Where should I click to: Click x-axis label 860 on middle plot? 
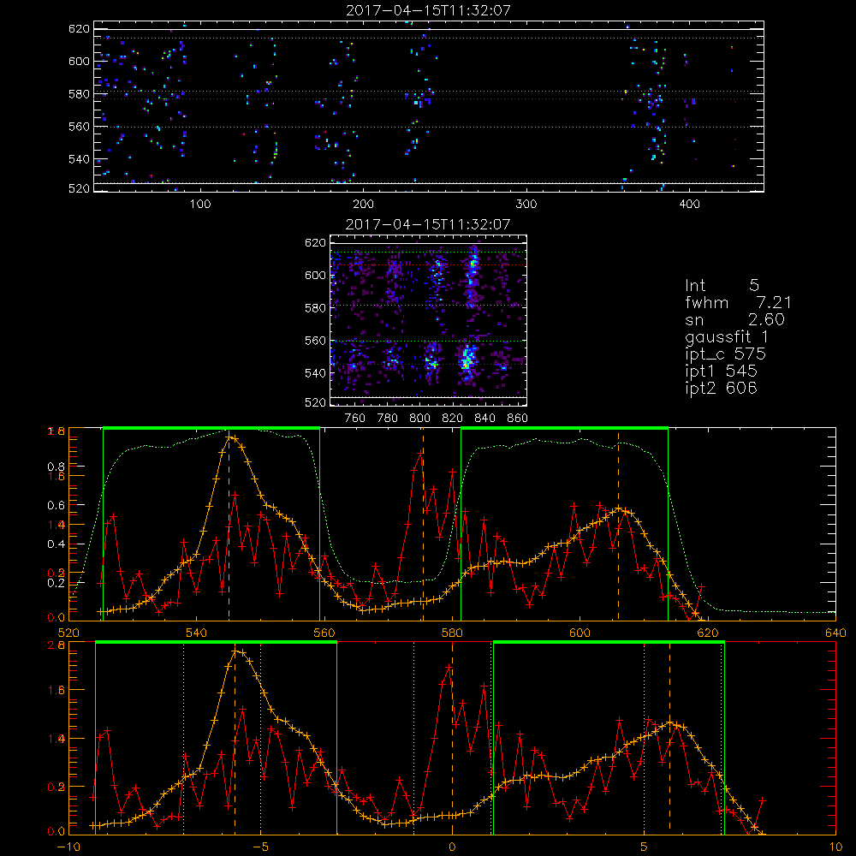coord(518,419)
